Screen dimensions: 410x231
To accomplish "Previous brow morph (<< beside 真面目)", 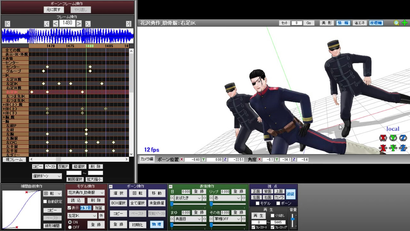I will click(172, 219).
